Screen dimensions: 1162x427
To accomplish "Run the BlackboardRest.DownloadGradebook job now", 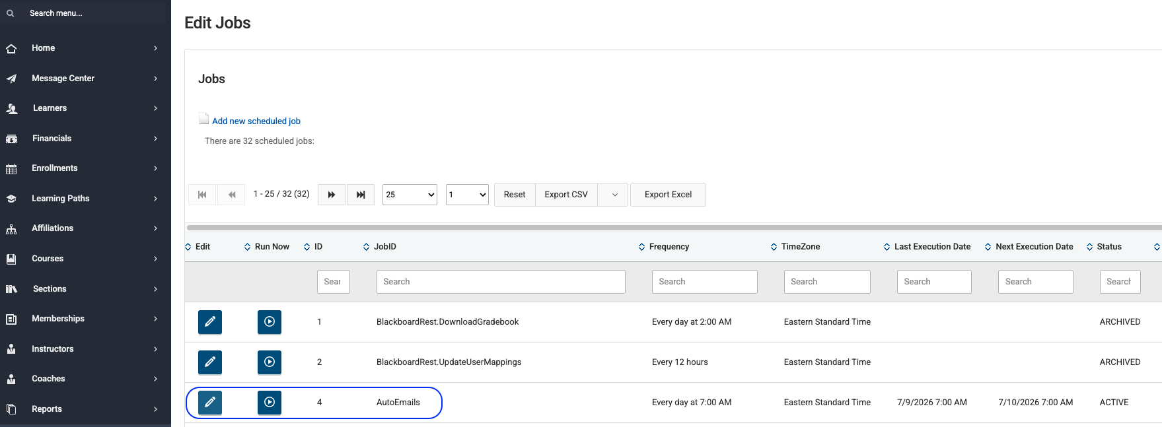I will pos(270,322).
